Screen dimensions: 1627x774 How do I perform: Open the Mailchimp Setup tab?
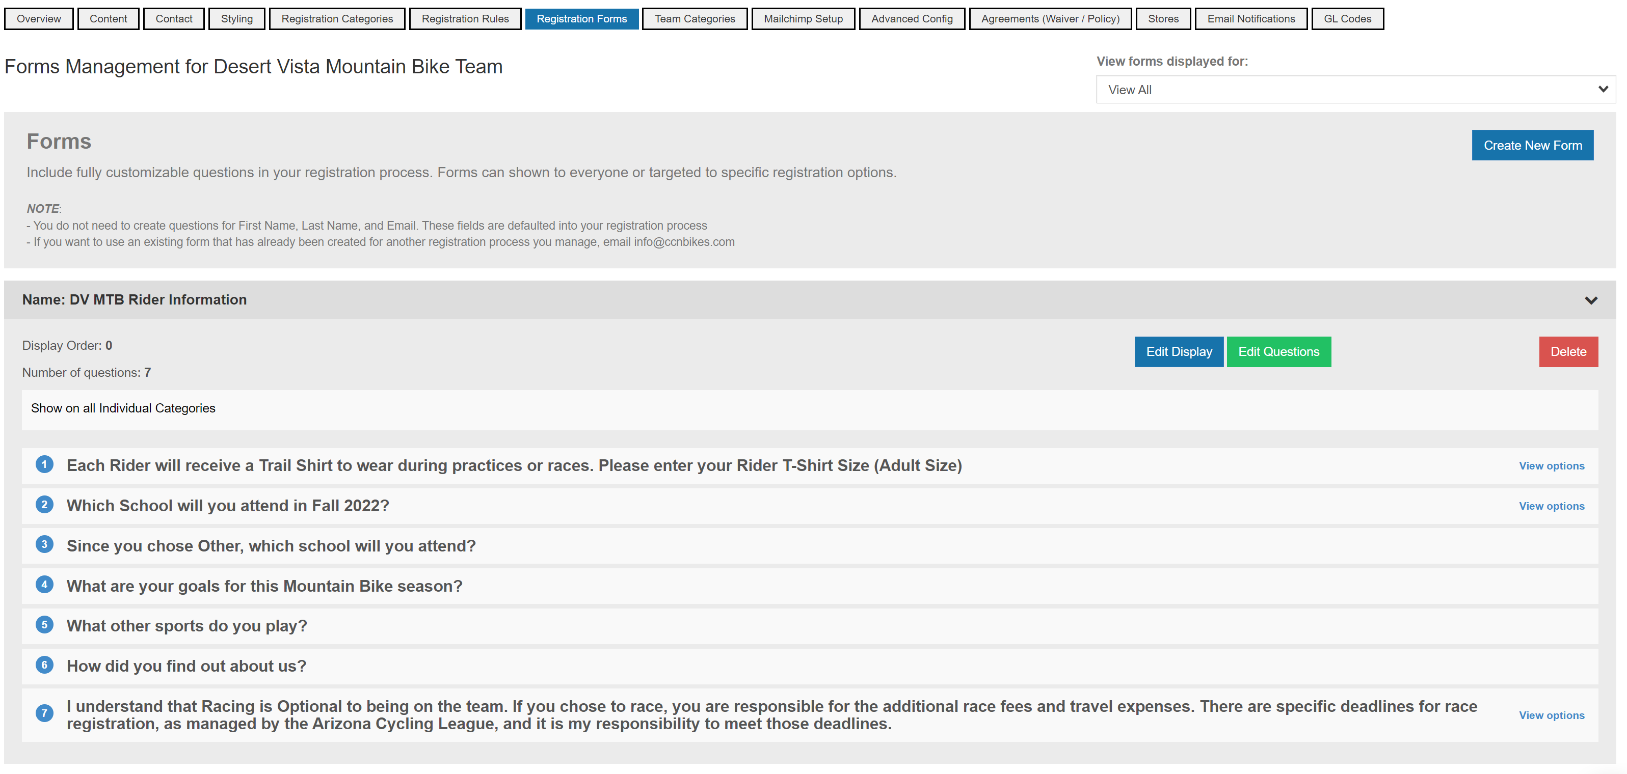(x=802, y=19)
